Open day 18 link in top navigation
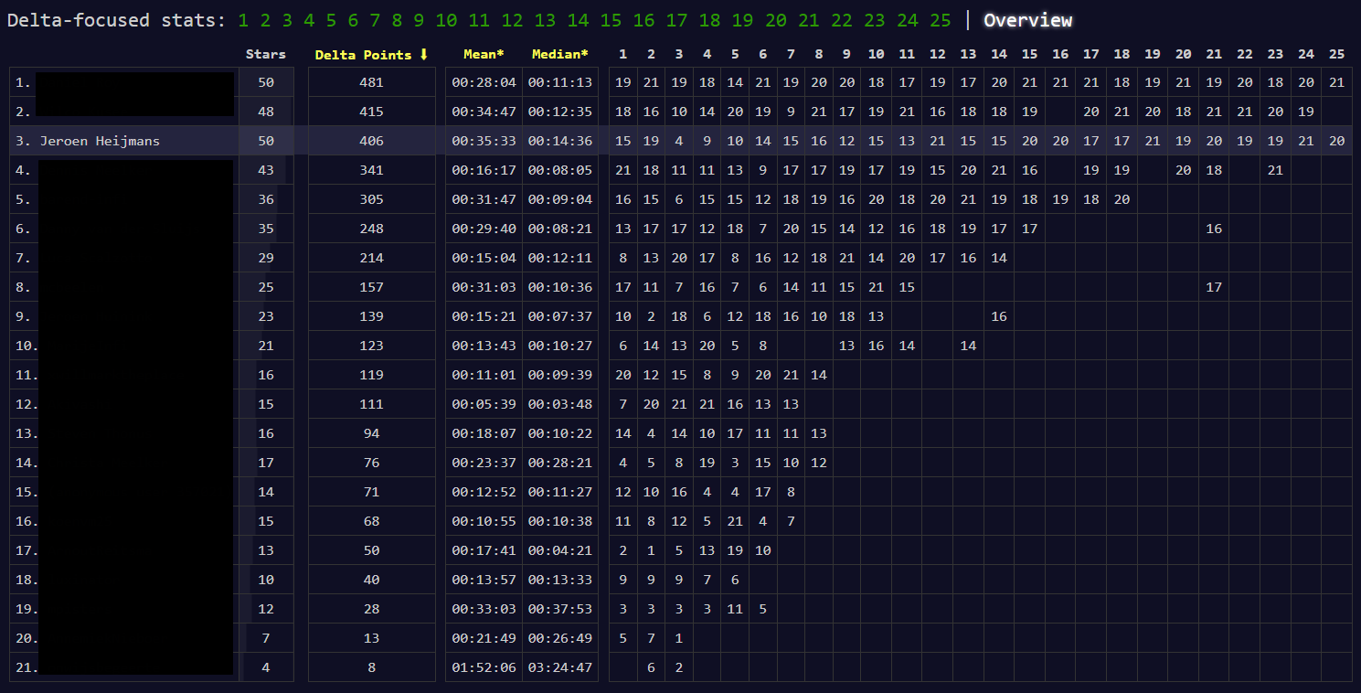 (x=709, y=20)
